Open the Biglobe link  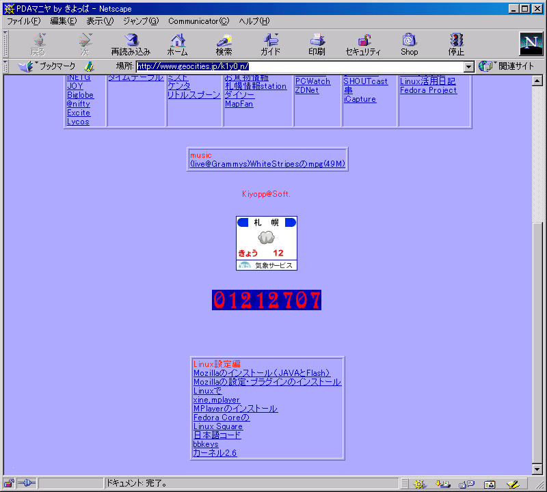tap(80, 95)
